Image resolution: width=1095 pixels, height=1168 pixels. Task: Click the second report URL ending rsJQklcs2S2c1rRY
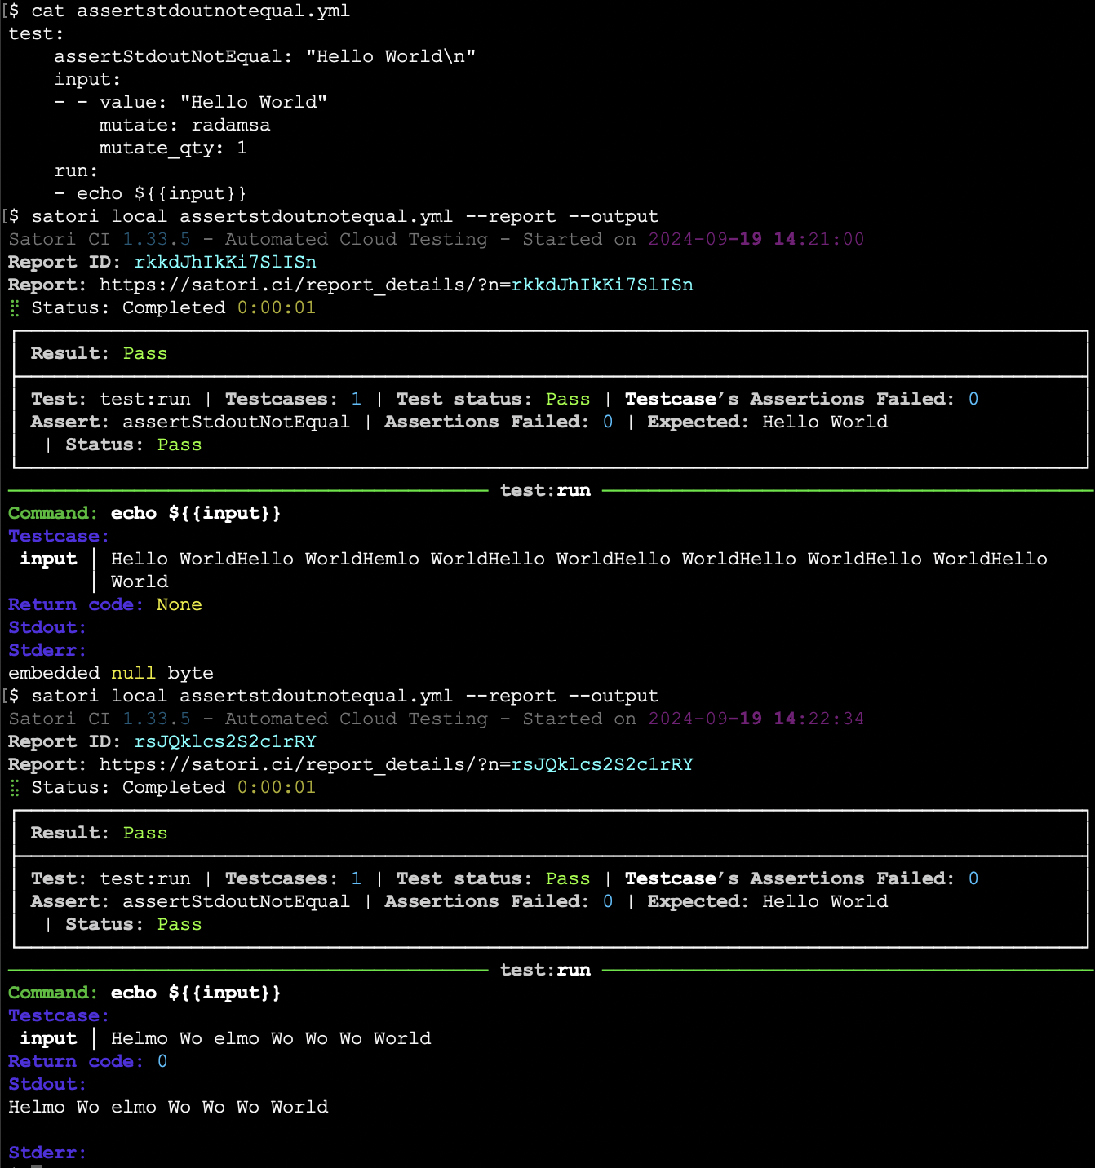397,764
